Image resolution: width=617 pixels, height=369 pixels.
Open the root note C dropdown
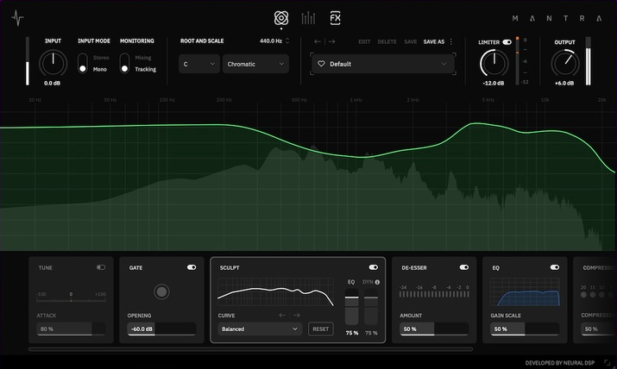click(199, 64)
